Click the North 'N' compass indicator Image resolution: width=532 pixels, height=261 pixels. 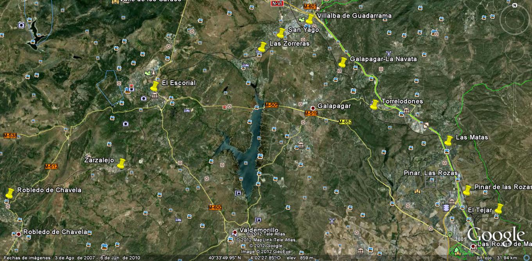[x=515, y=5]
